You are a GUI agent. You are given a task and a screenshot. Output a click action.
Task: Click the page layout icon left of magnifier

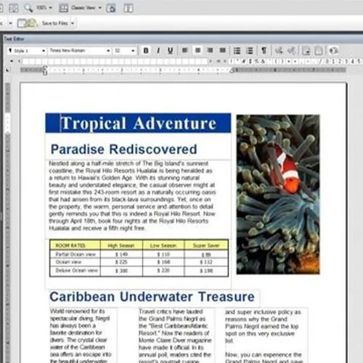[x=14, y=8]
